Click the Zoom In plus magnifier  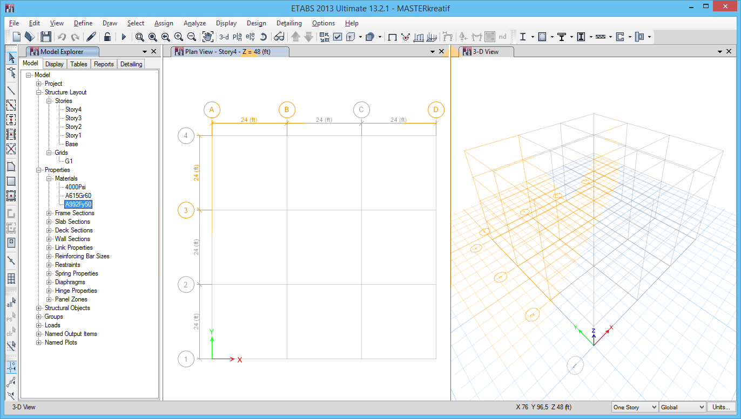pyautogui.click(x=179, y=37)
